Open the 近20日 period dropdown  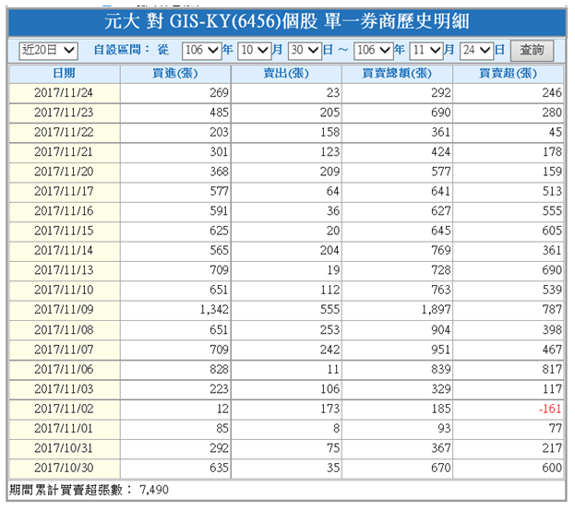tap(48, 50)
